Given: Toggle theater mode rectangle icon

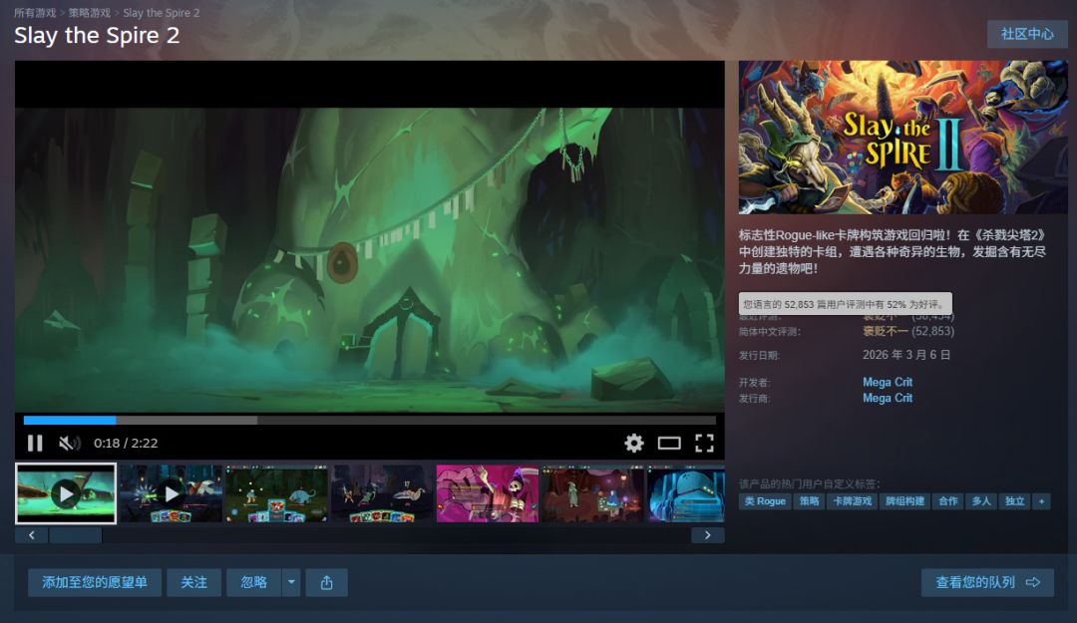Looking at the screenshot, I should (x=669, y=443).
